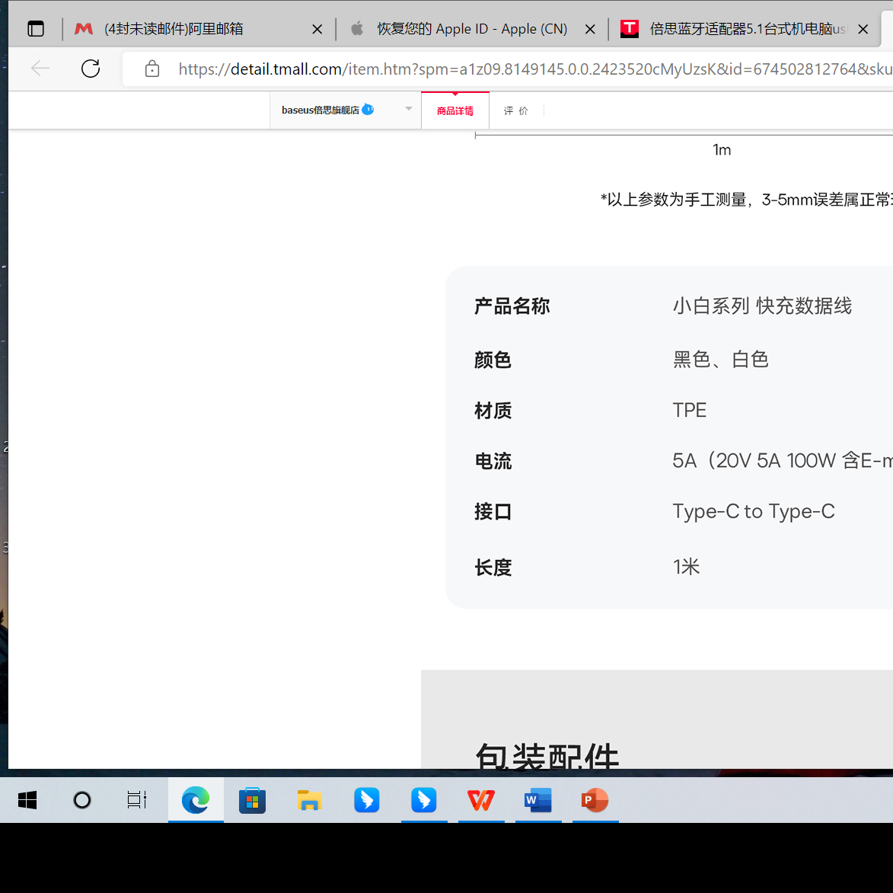This screenshot has width=893, height=893.
Task: Open Windows Search from the taskbar
Action: [x=81, y=800]
